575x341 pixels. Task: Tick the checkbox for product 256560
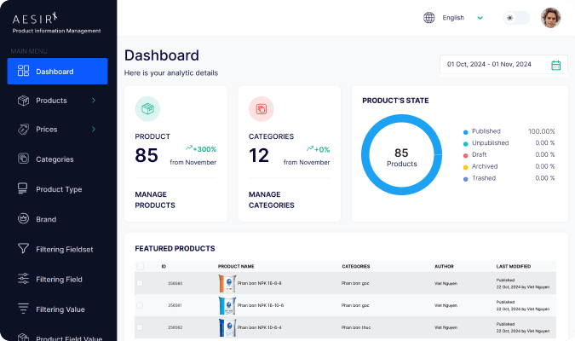pyautogui.click(x=141, y=283)
